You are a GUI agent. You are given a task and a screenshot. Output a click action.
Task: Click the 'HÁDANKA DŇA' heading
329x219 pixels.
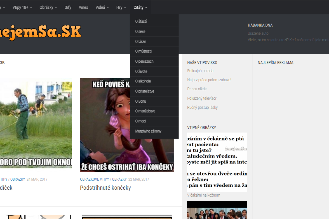260,25
